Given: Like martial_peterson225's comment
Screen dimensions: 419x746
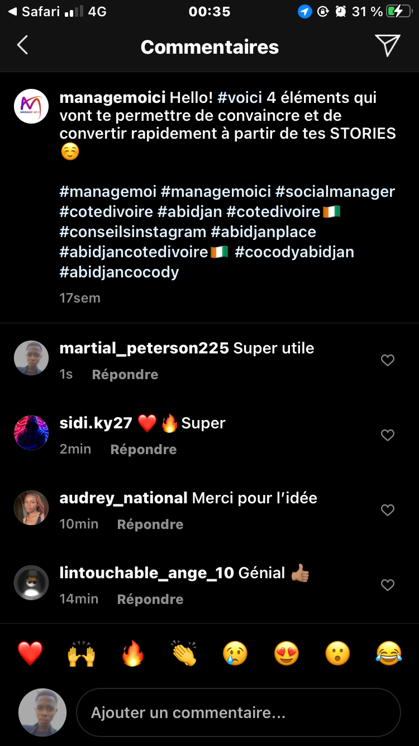Looking at the screenshot, I should point(388,361).
